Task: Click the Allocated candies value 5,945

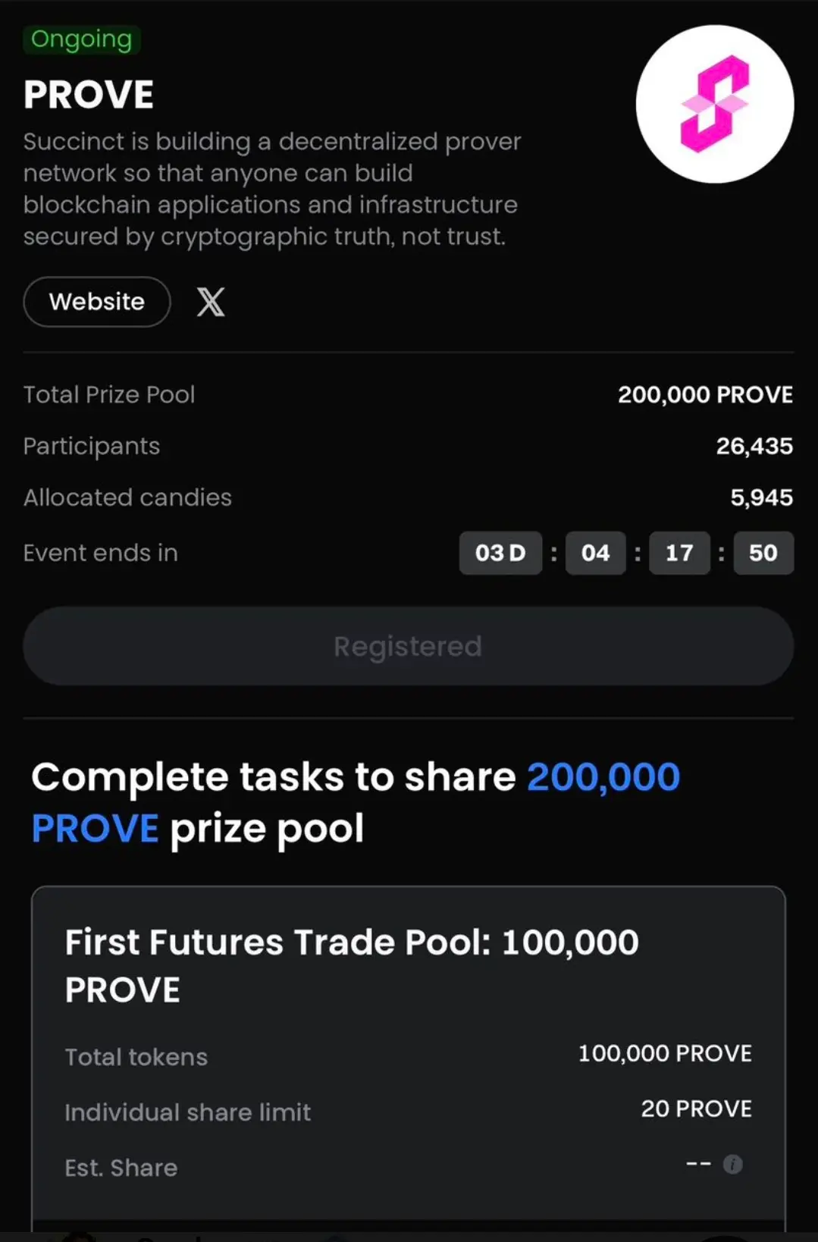Action: point(761,497)
